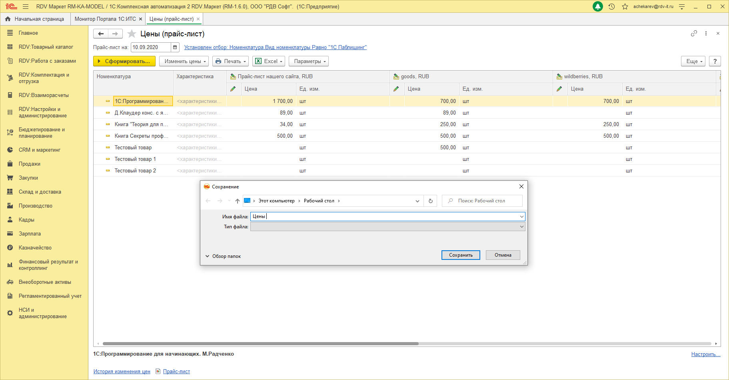Screen dimensions: 729x380
Task: Switch to the Монитор Портала 1С:ИТС tab
Action: point(105,19)
